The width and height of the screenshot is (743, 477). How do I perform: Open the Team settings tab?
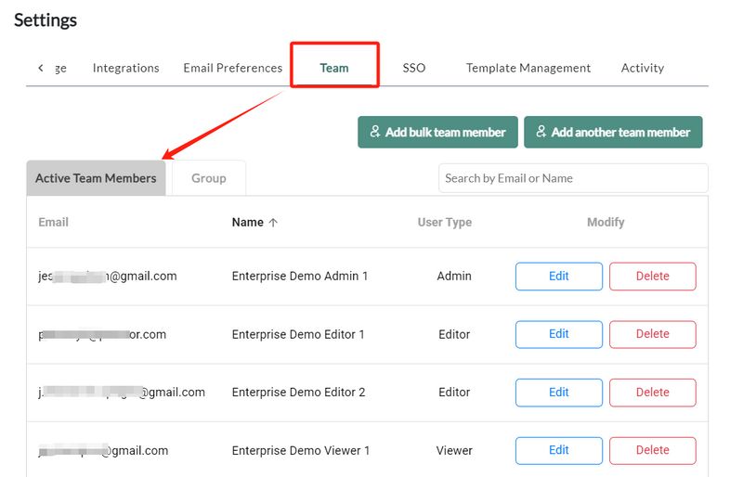[334, 68]
